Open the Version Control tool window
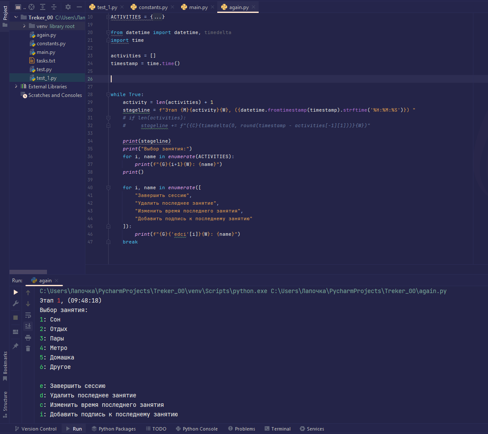This screenshot has height=434, width=488. coord(36,429)
